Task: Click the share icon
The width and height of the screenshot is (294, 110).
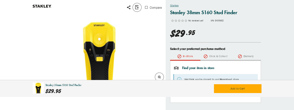Action: [129, 7]
